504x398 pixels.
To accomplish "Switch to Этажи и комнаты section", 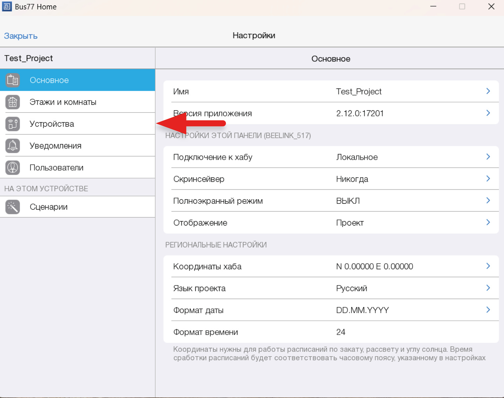I will (63, 102).
